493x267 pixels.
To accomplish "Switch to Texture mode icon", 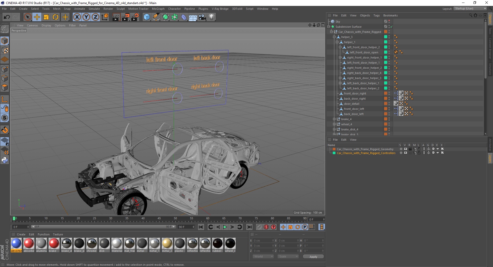I will pos(5,50).
